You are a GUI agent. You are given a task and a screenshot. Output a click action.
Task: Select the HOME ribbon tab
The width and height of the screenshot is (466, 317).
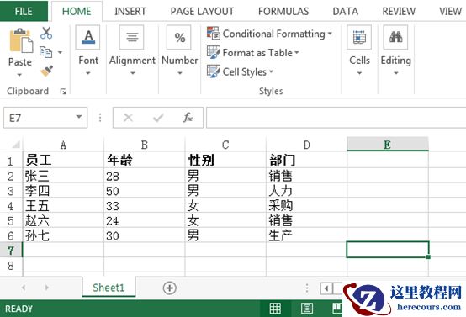point(77,11)
